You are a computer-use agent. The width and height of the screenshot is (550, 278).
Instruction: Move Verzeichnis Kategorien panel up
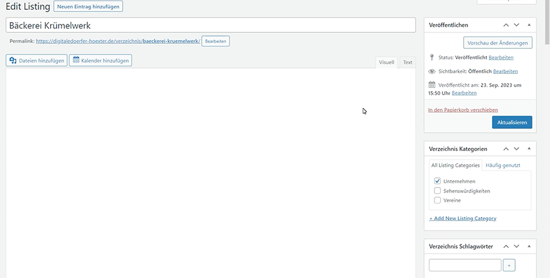coord(506,148)
